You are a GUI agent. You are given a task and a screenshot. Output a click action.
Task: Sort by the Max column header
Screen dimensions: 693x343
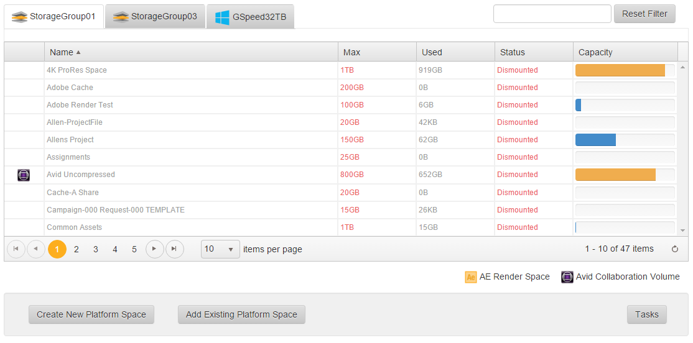[377, 52]
